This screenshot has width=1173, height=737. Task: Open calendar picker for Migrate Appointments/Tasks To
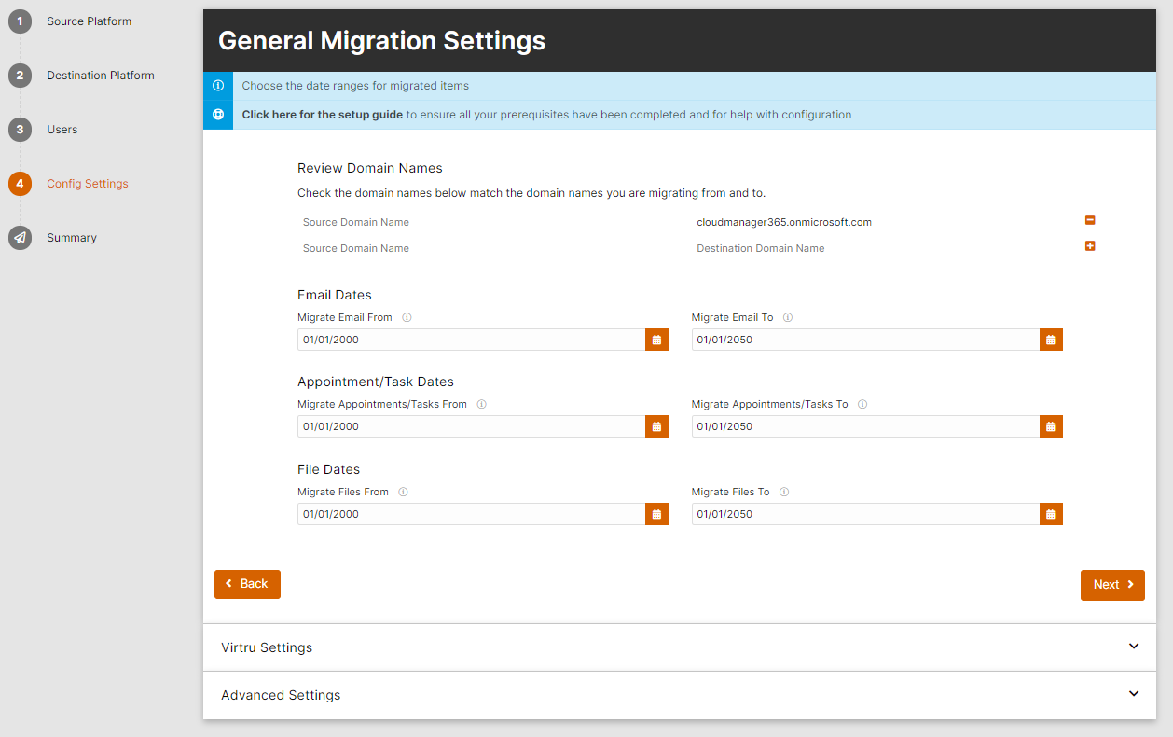[1051, 426]
